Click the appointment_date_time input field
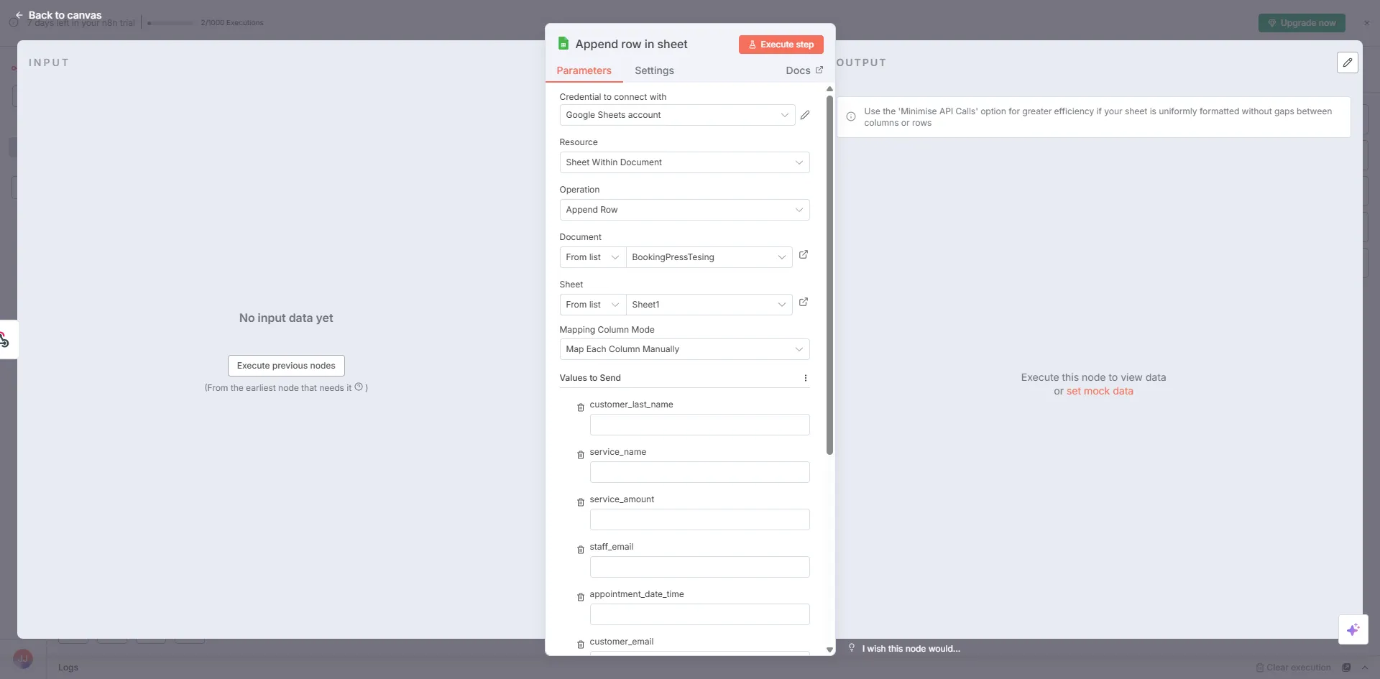Viewport: 1380px width, 679px height. (x=699, y=614)
